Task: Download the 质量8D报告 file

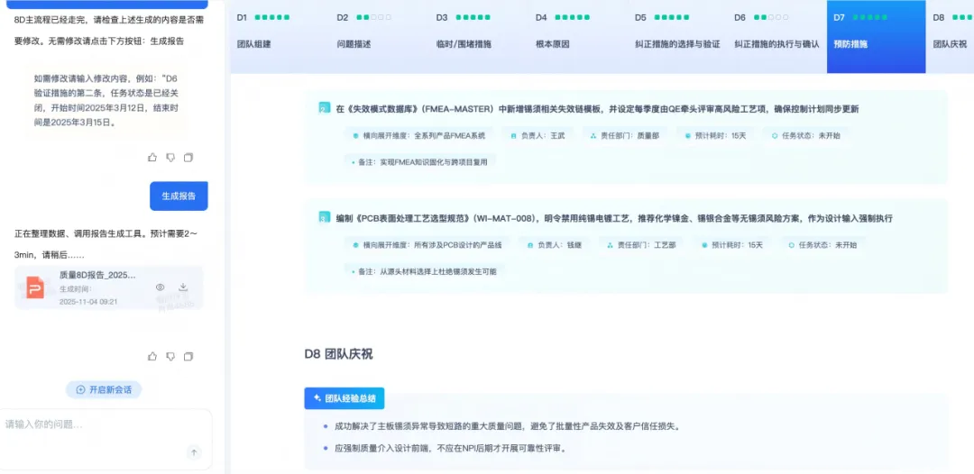Action: 183,287
